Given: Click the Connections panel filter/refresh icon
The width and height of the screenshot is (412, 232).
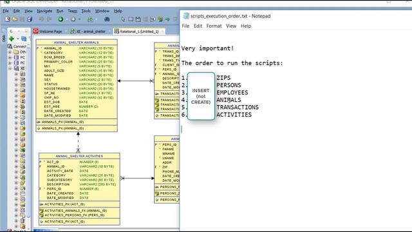Looking at the screenshot, I should coord(24,39).
